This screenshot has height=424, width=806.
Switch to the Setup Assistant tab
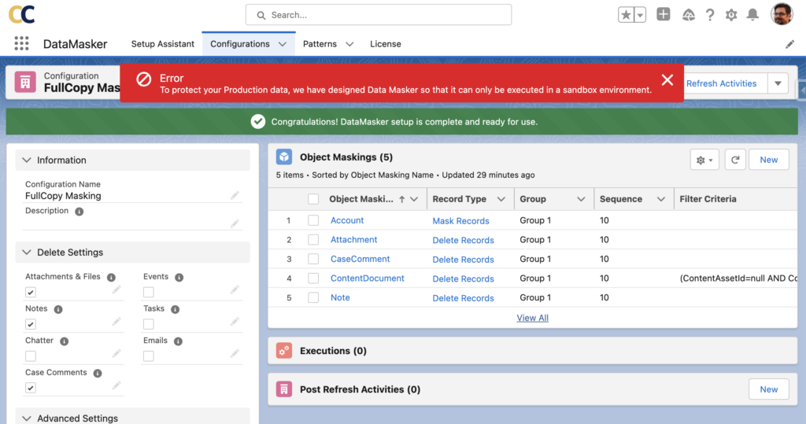164,44
